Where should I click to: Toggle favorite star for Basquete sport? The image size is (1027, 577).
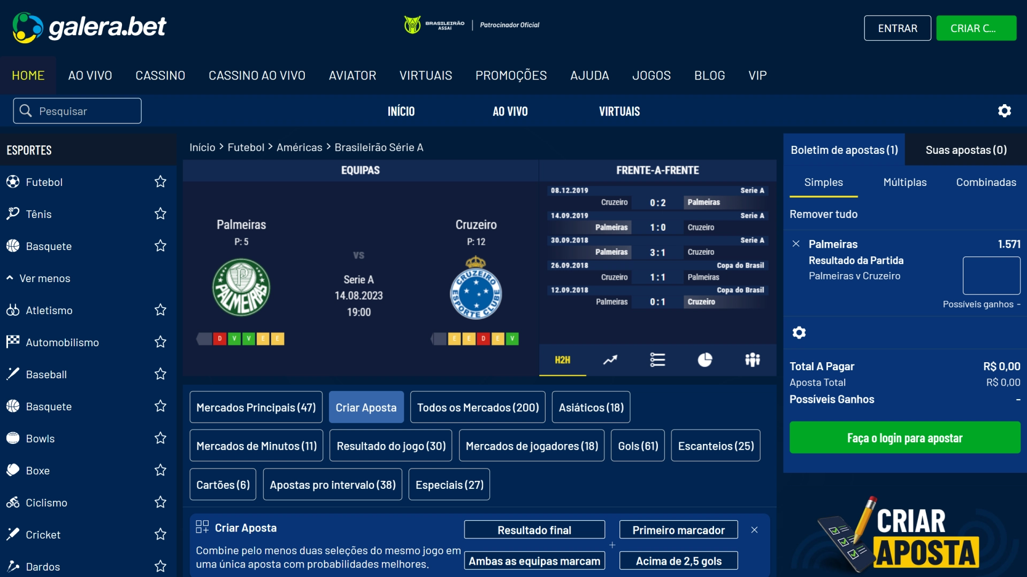160,246
